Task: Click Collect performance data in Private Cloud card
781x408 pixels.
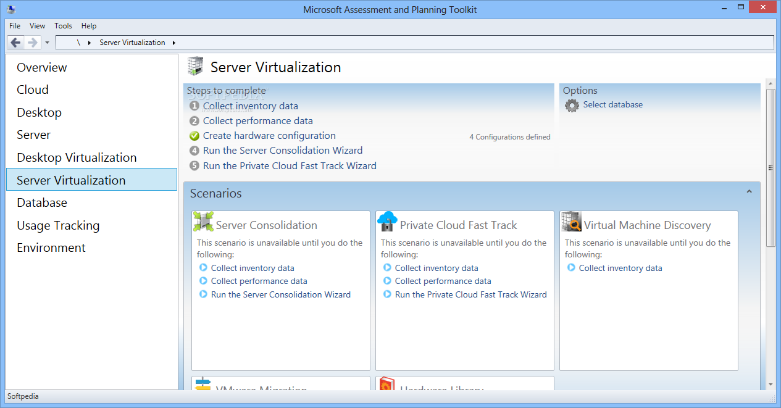Action: tap(443, 281)
